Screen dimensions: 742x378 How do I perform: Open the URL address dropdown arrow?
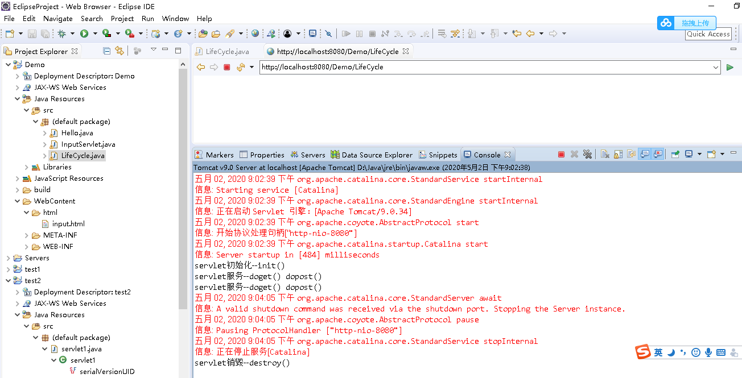716,67
